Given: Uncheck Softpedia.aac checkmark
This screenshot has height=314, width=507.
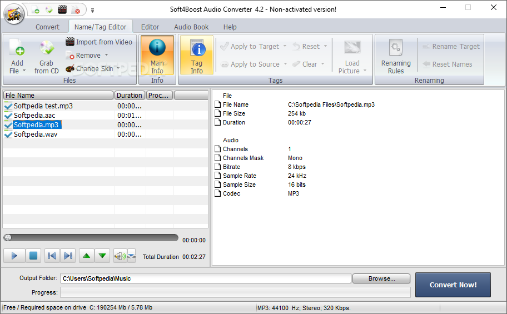Looking at the screenshot, I should [8, 116].
